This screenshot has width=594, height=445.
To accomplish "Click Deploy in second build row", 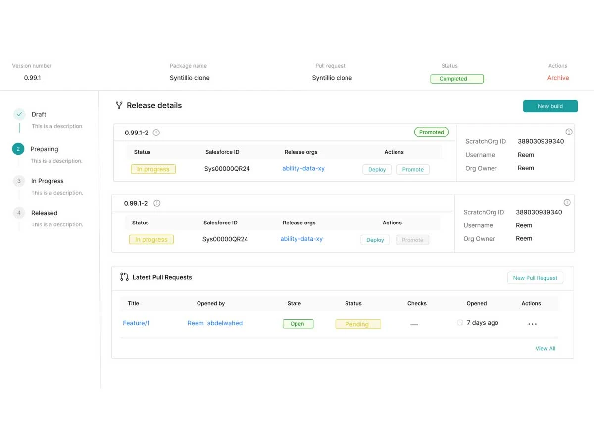I will 375,240.
